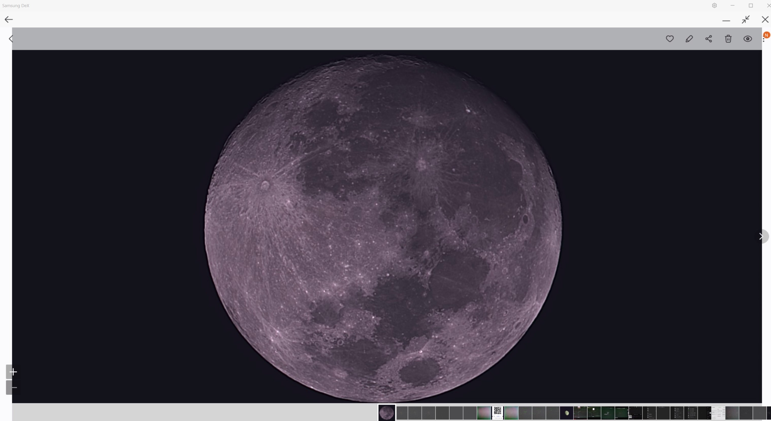
Task: Close app with inner X button
Action: click(765, 20)
